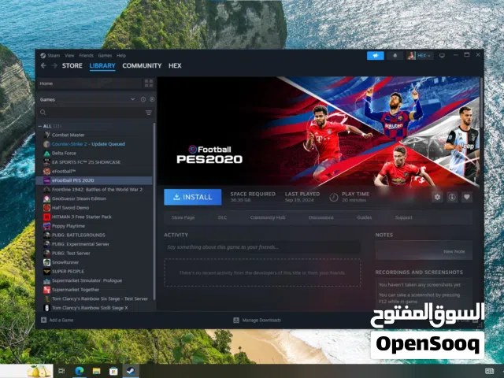Image resolution: width=504 pixels, height=378 pixels.
Task: Click Add a Game at bottom
Action: point(57,321)
